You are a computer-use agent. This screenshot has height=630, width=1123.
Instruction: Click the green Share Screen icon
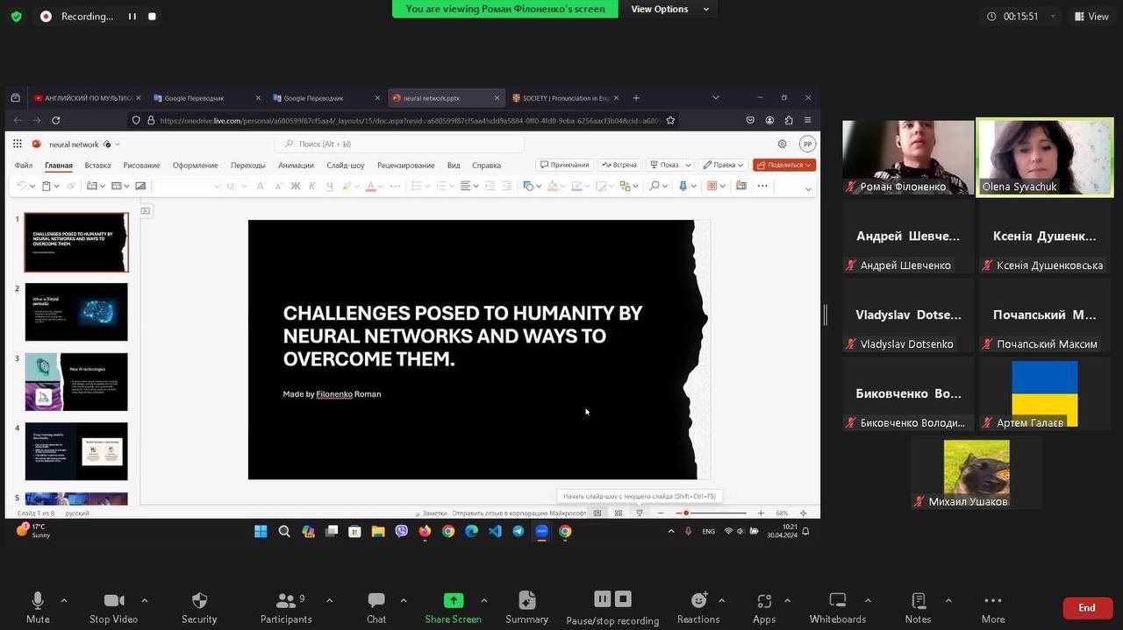pyautogui.click(x=453, y=600)
